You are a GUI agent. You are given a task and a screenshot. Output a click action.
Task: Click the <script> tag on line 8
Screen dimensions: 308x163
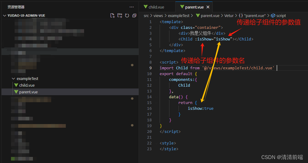click(169, 62)
